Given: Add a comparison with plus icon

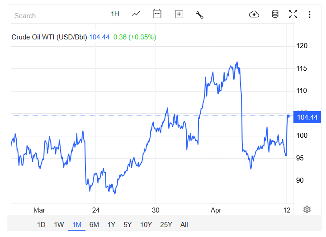Looking at the screenshot, I should 179,14.
